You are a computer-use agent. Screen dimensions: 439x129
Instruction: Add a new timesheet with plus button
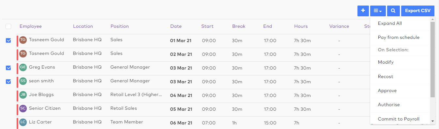(x=363, y=11)
